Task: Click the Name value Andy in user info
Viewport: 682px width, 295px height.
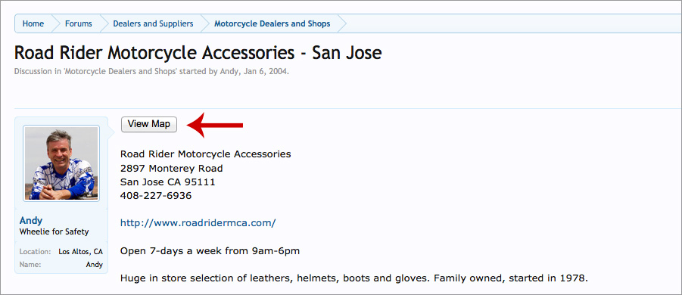Action: click(x=95, y=264)
